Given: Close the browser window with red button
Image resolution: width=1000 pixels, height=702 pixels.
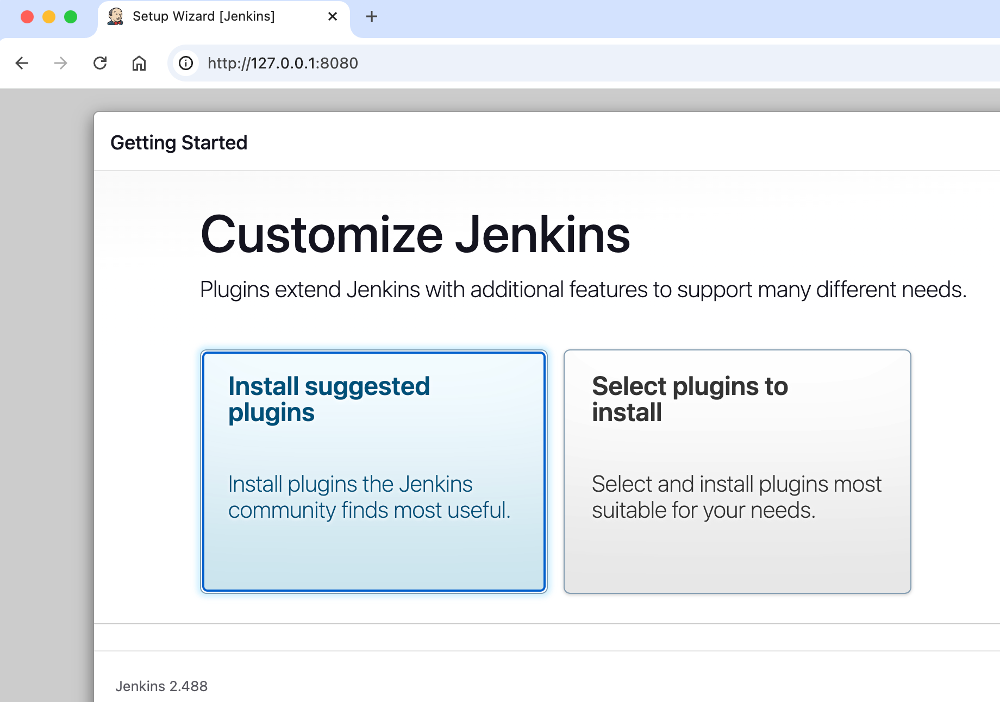Looking at the screenshot, I should point(27,17).
